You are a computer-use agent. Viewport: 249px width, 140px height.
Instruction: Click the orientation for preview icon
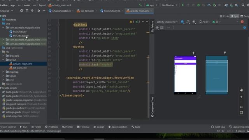coord(188,22)
